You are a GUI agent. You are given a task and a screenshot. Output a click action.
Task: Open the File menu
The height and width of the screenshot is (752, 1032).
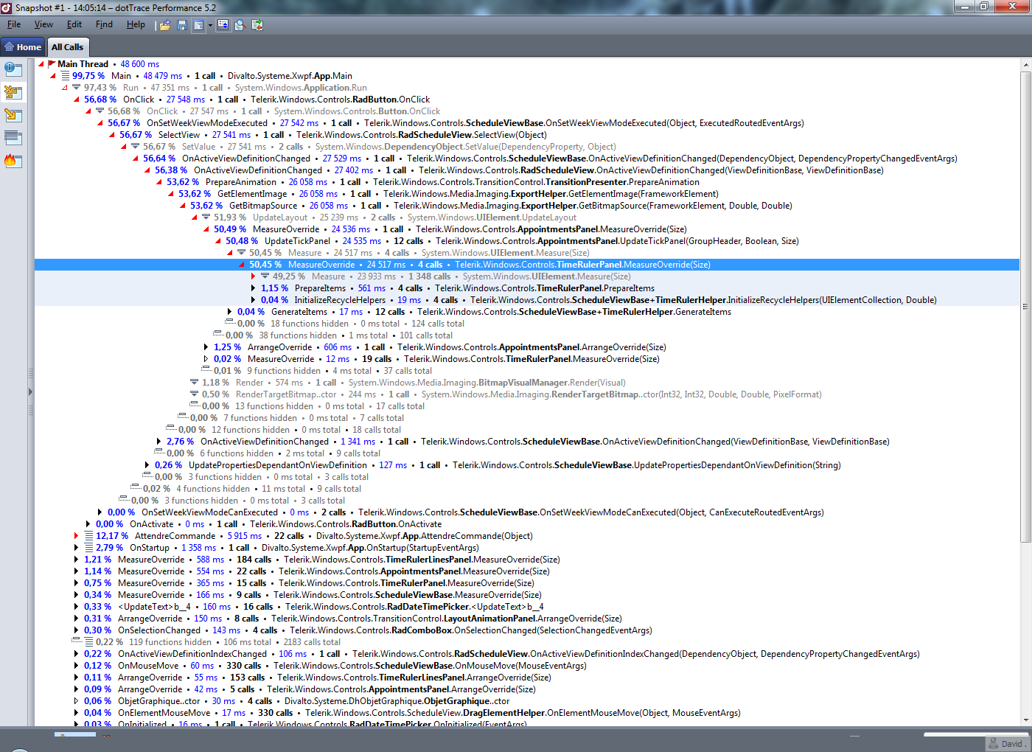pyautogui.click(x=14, y=24)
